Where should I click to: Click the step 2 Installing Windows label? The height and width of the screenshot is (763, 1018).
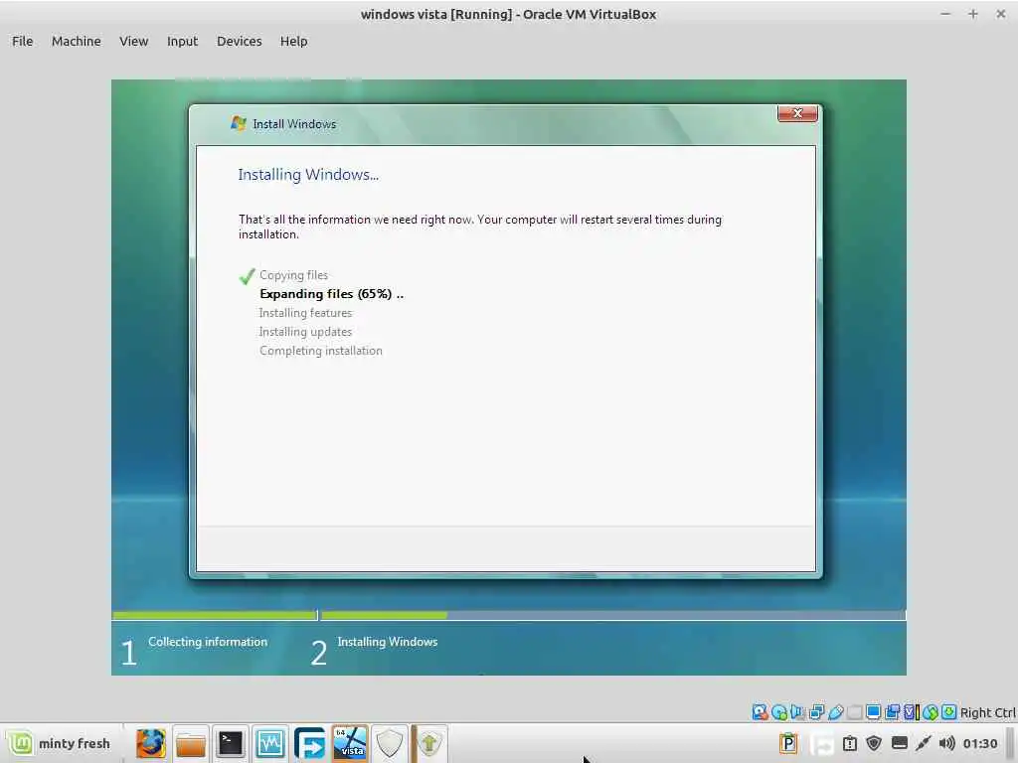(x=388, y=642)
